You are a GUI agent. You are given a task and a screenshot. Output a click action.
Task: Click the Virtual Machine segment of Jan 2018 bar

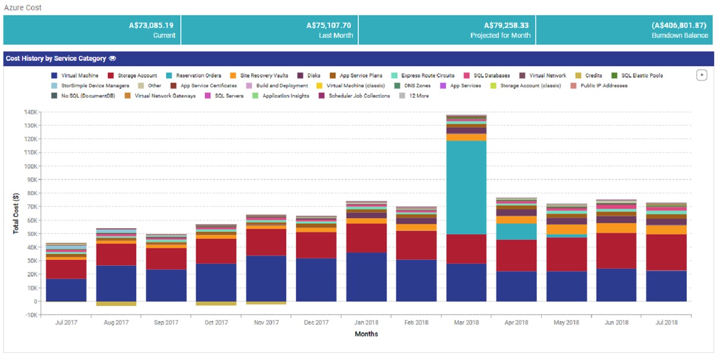click(366, 277)
